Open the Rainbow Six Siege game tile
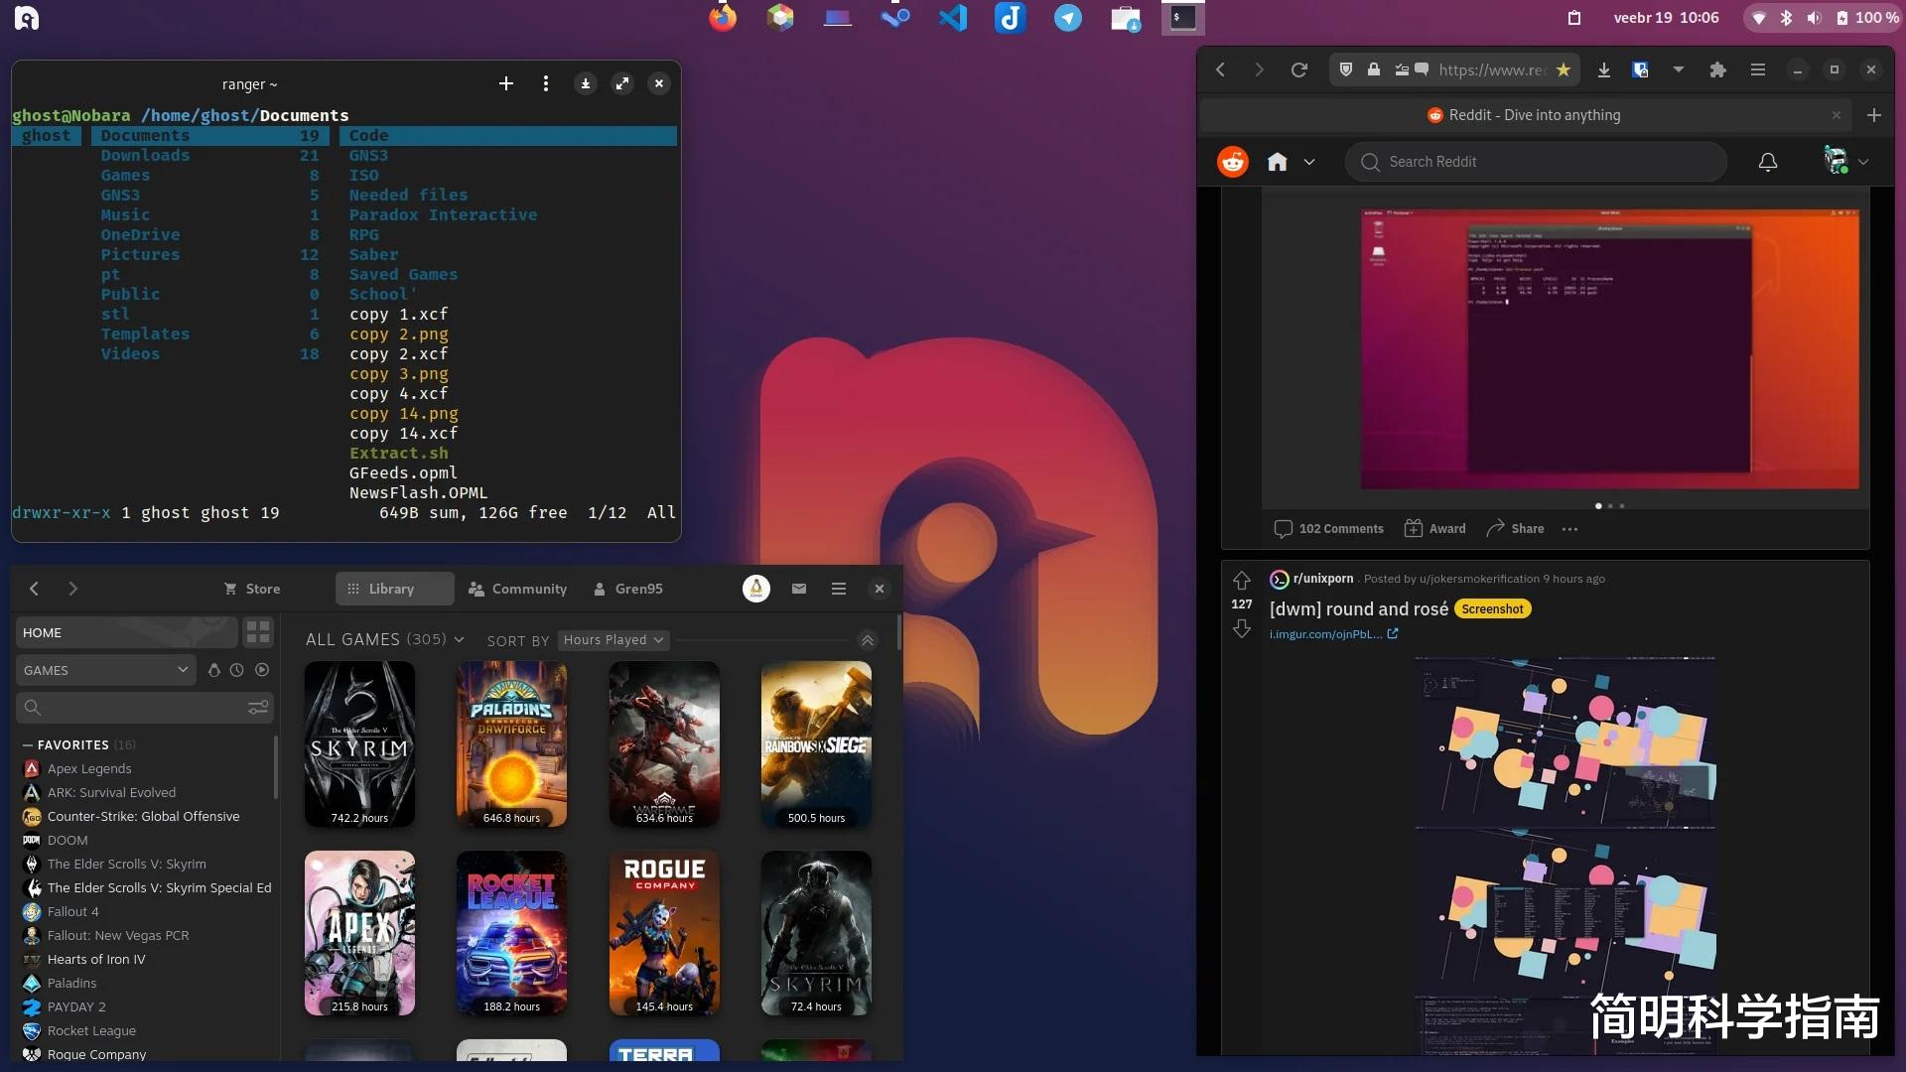Viewport: 1906px width, 1072px height. coord(816,744)
